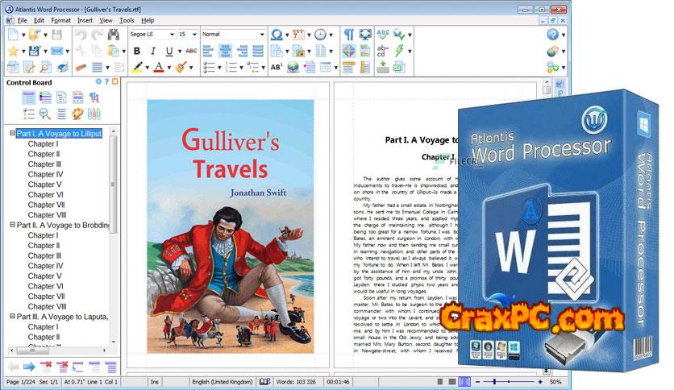Click the Format Painter brush icon
Viewport: 674px width, 390px height.
[x=181, y=68]
